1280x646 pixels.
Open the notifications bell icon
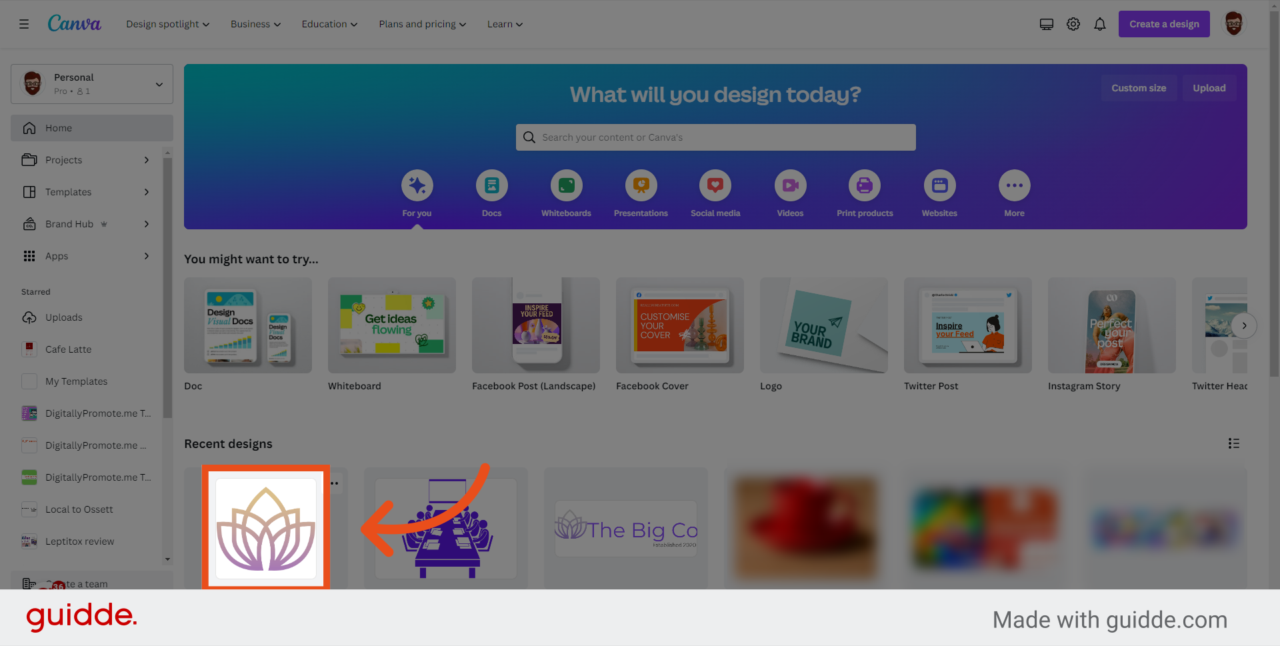(1100, 24)
